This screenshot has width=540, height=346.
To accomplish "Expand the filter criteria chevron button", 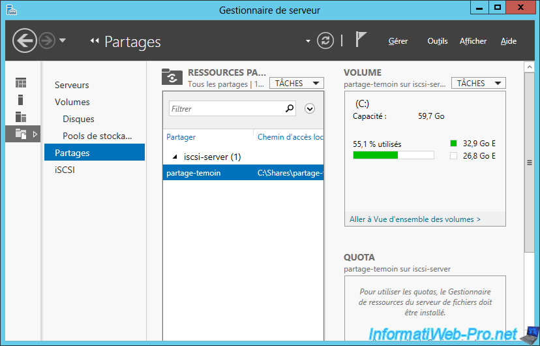I will point(310,109).
